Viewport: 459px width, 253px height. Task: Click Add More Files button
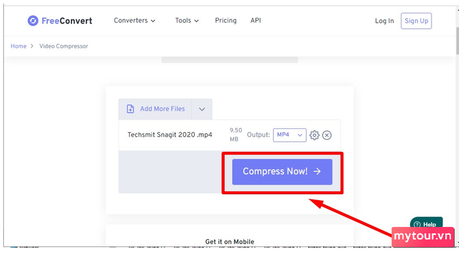tap(155, 109)
